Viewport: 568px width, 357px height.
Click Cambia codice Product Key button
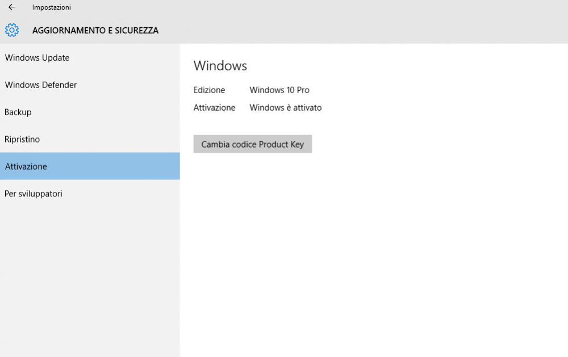point(253,144)
